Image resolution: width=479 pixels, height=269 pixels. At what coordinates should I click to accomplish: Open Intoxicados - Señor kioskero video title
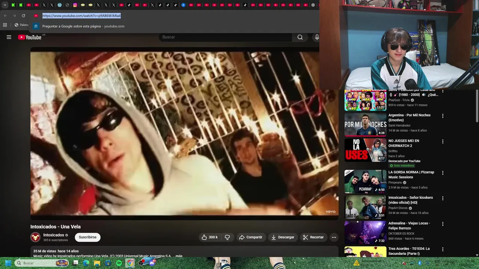(x=411, y=200)
